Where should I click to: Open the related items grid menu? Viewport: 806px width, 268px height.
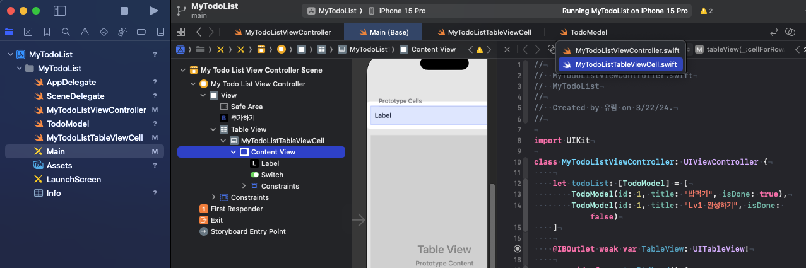click(x=181, y=32)
